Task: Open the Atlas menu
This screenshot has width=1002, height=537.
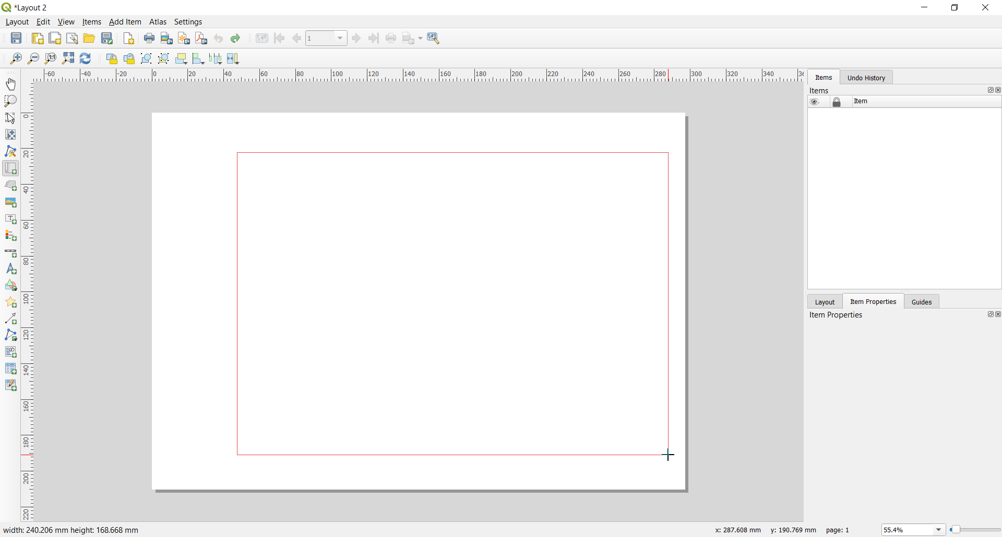Action: coord(158,22)
